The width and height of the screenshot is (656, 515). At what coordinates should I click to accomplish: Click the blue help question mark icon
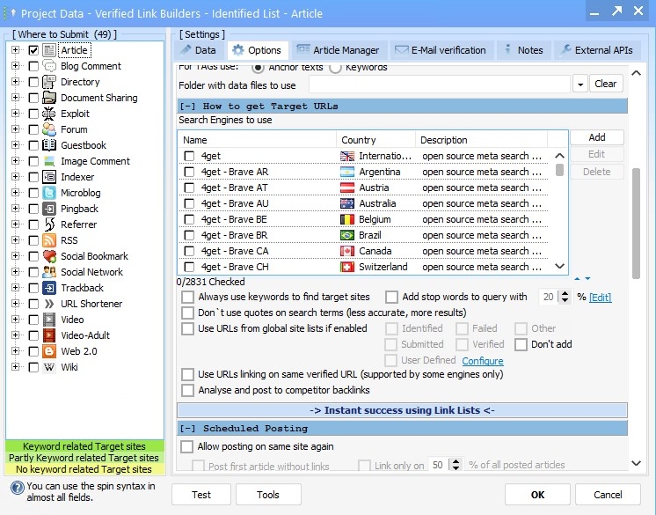point(16,486)
